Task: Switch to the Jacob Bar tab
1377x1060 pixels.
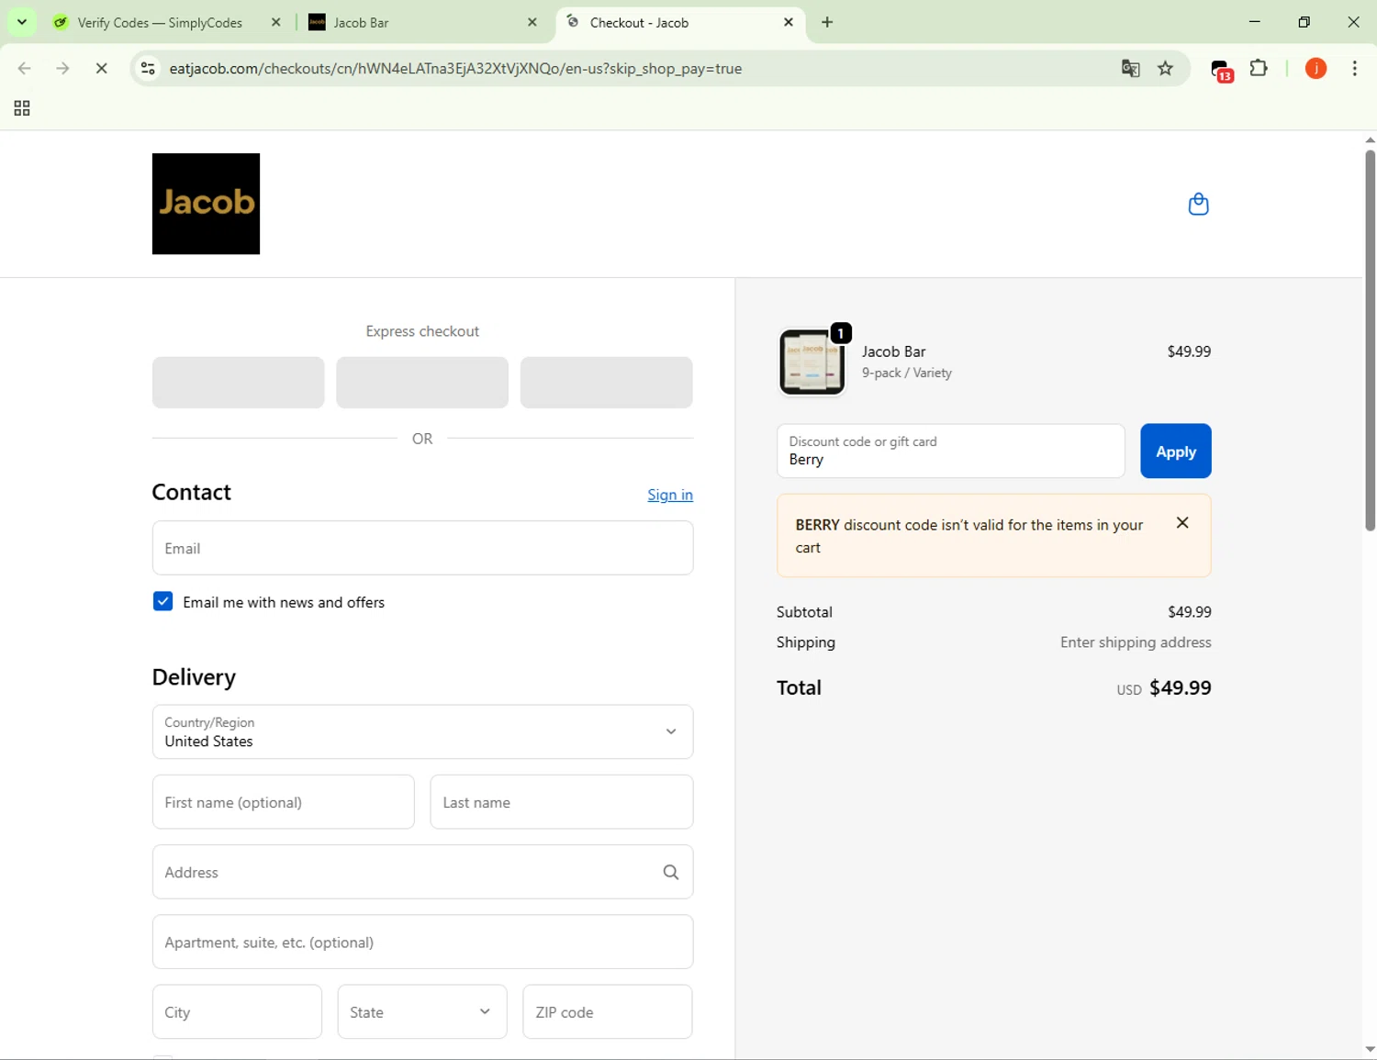Action: pyautogui.click(x=423, y=22)
